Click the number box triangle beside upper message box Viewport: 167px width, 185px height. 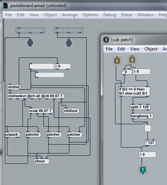56,66
